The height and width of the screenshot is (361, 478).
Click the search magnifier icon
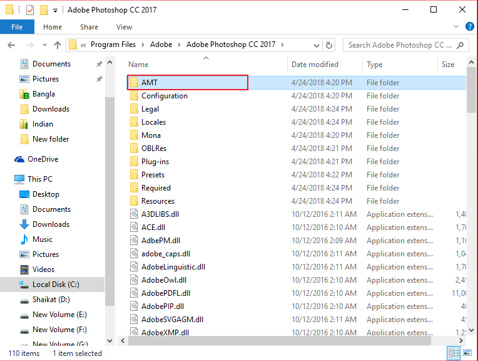460,45
